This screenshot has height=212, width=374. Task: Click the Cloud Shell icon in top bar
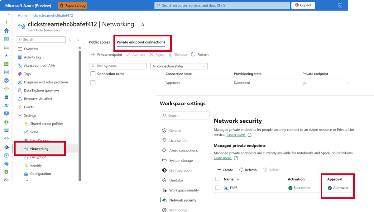click(340, 5)
